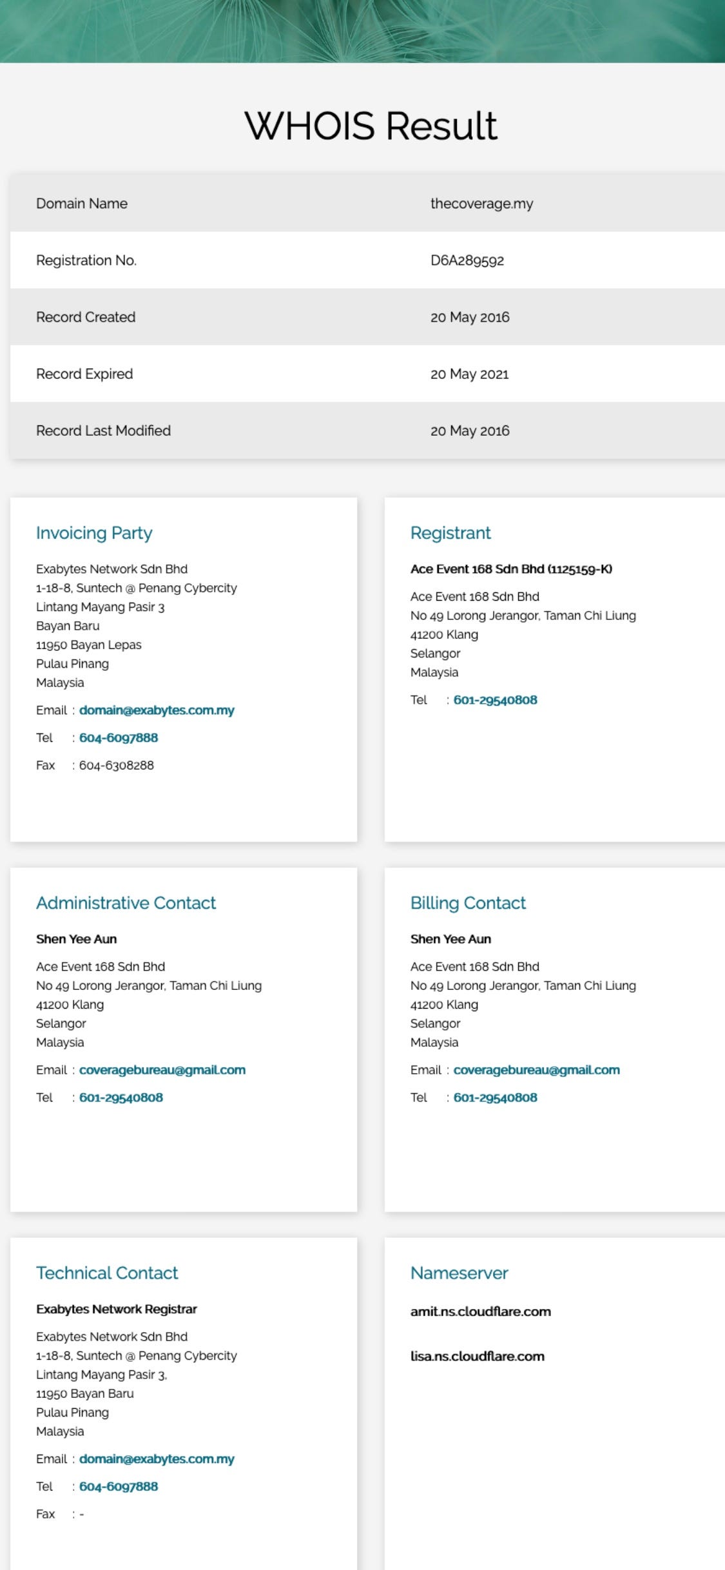The width and height of the screenshot is (725, 1570).
Task: Call Technical Contact tel 604-6097888
Action: 119,1487
